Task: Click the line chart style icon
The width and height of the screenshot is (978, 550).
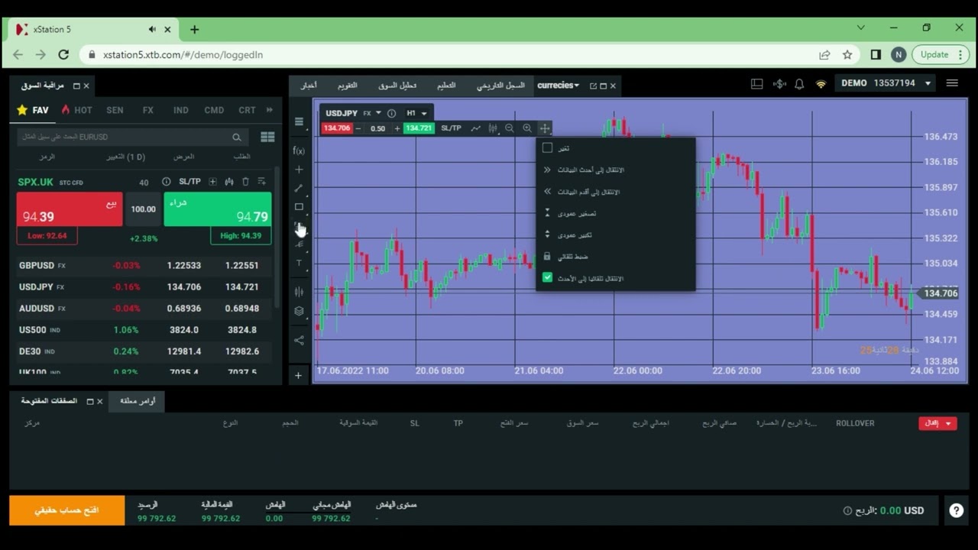Action: pyautogui.click(x=476, y=128)
